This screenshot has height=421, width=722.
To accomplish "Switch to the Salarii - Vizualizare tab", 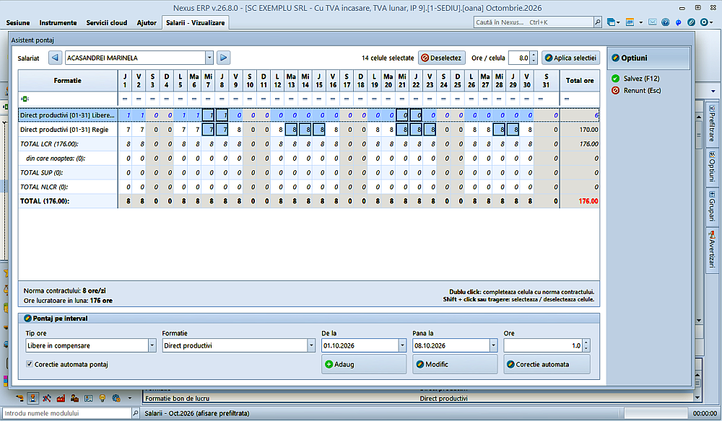I will pyautogui.click(x=196, y=22).
